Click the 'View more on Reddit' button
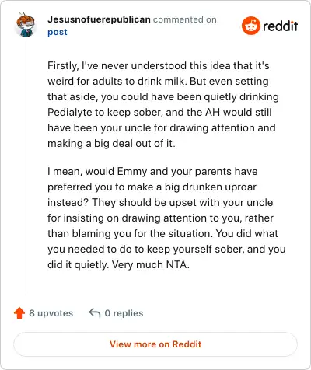 coord(155,344)
